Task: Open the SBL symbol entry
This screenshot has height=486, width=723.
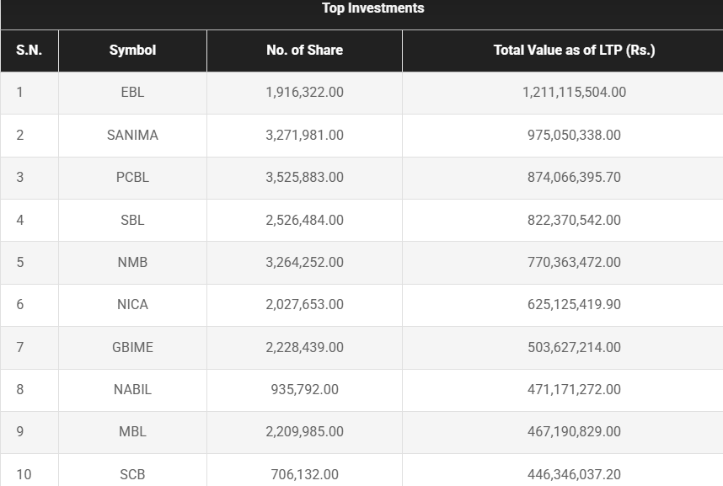Action: point(132,220)
